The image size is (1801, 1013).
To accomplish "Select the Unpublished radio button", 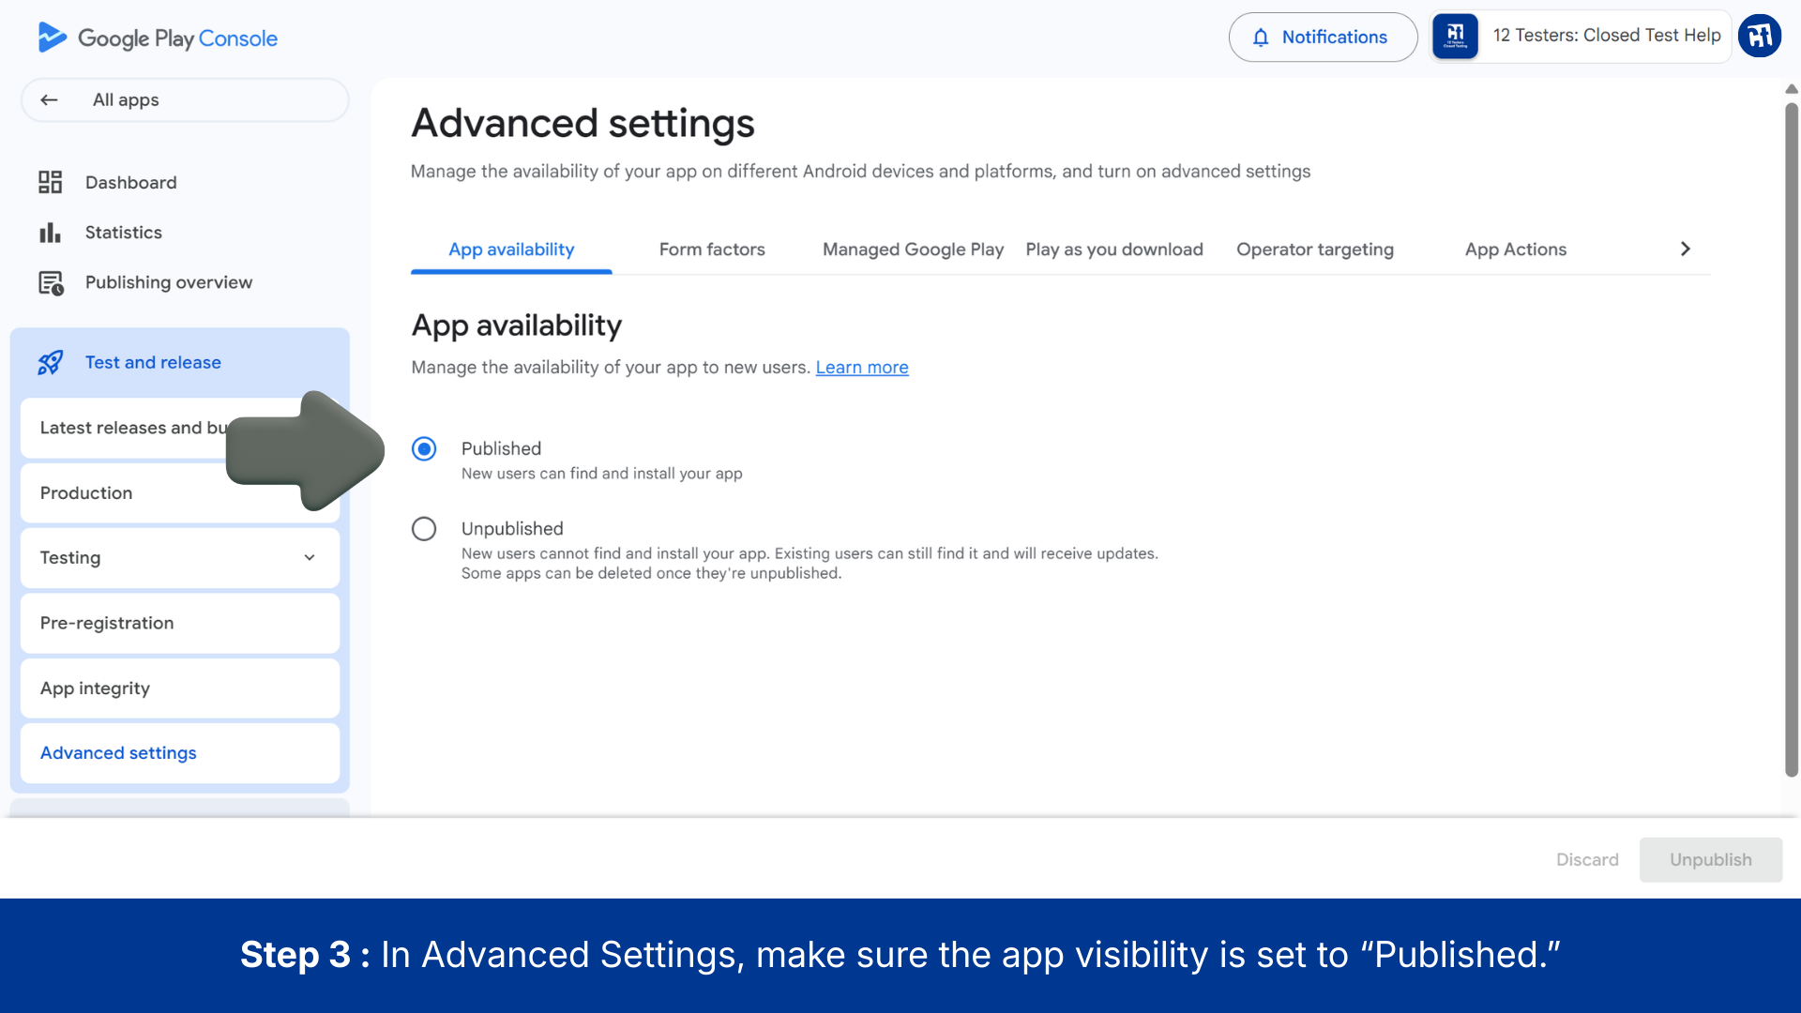I will 424,529.
